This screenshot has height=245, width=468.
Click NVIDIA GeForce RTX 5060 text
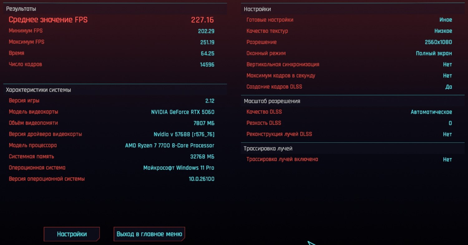click(x=183, y=112)
